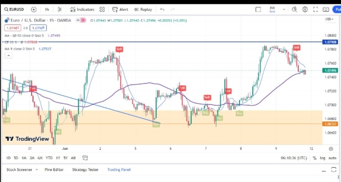Click the Buy signal near June 8
Image resolution: width=341 pixels, height=182 pixels.
(239, 113)
